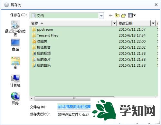
Task: Open the 修改日期 column filter dropdown
Action: [153, 23]
